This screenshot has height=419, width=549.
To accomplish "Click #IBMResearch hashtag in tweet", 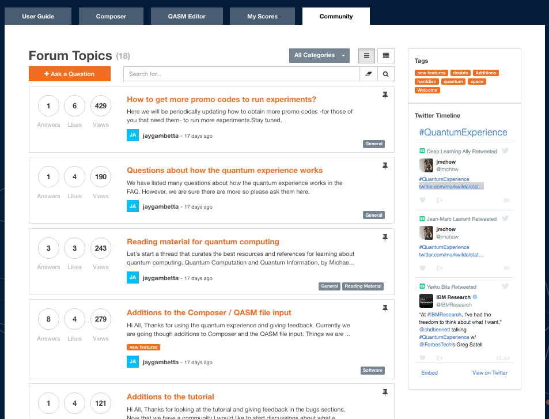I will tap(444, 315).
